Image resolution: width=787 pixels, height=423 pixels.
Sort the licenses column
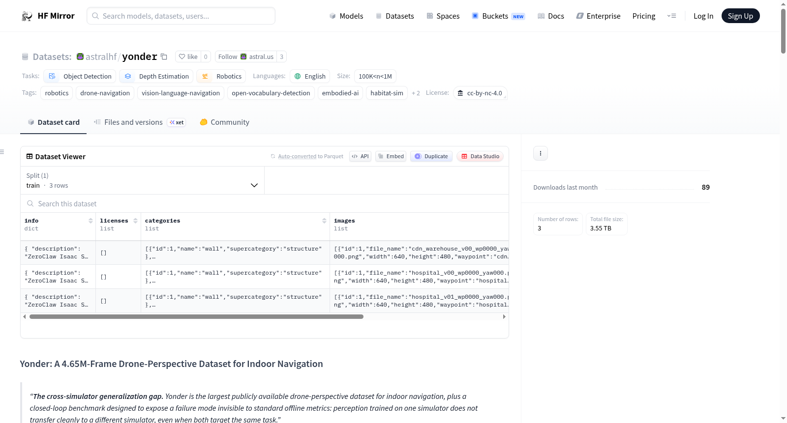(135, 221)
